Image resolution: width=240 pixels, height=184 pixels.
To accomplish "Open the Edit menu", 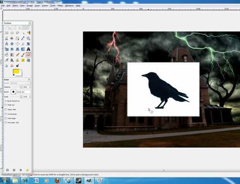I will 9,5.
